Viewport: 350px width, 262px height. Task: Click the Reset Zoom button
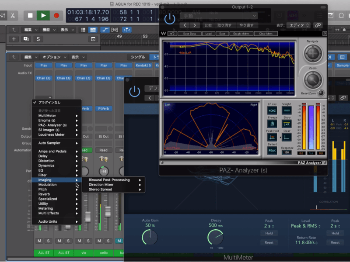coord(322,93)
